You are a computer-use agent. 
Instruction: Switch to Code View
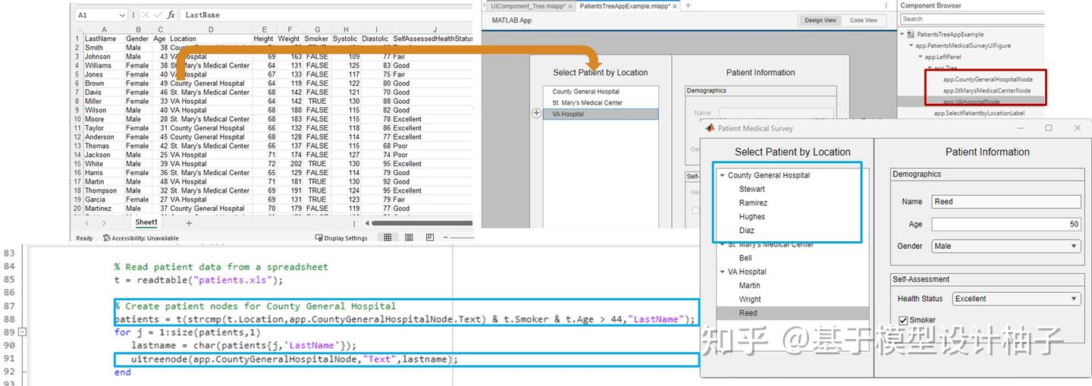point(863,20)
